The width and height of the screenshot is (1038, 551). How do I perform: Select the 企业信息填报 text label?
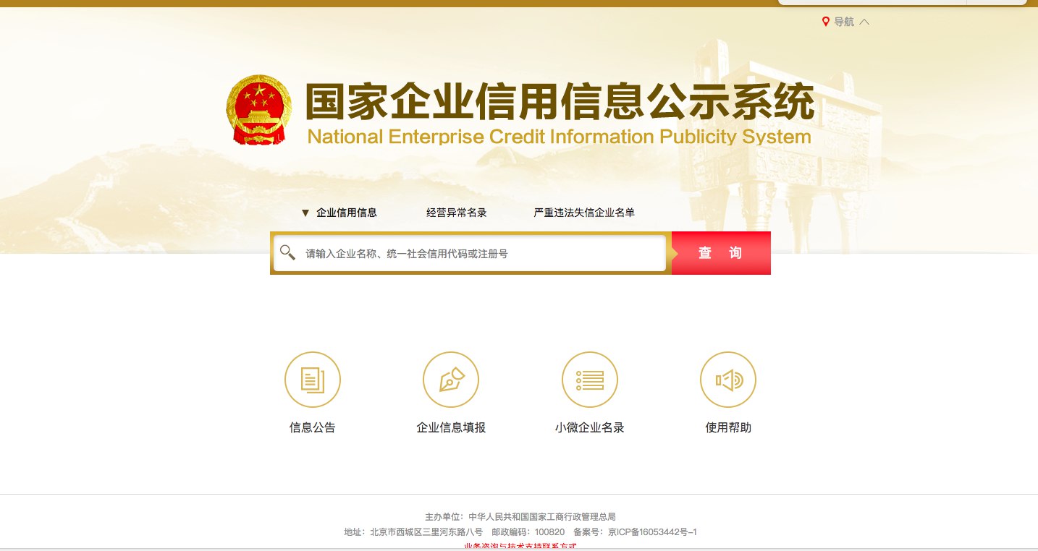451,427
